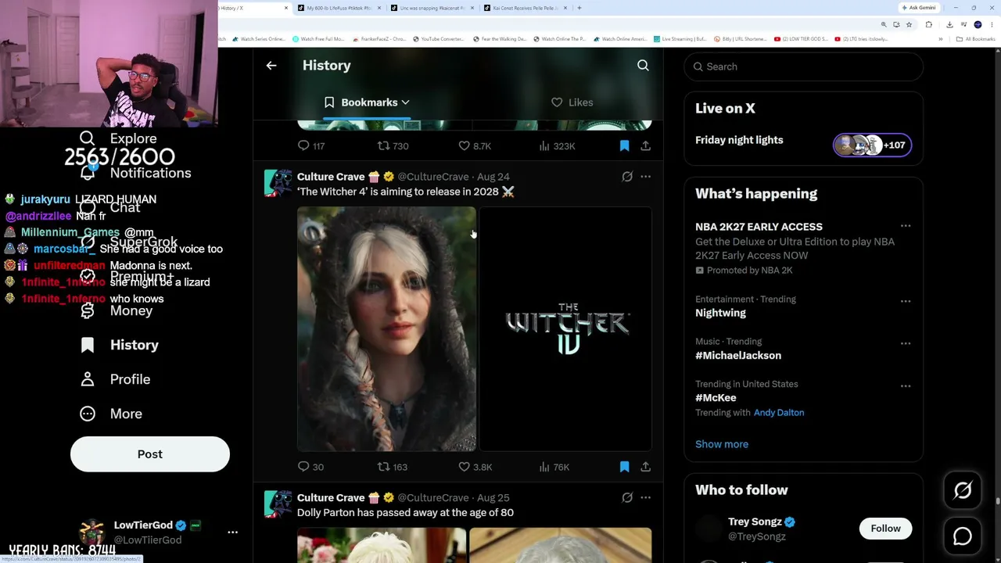
Task: Open the Andy Dalton trending link
Action: pyautogui.click(x=779, y=413)
